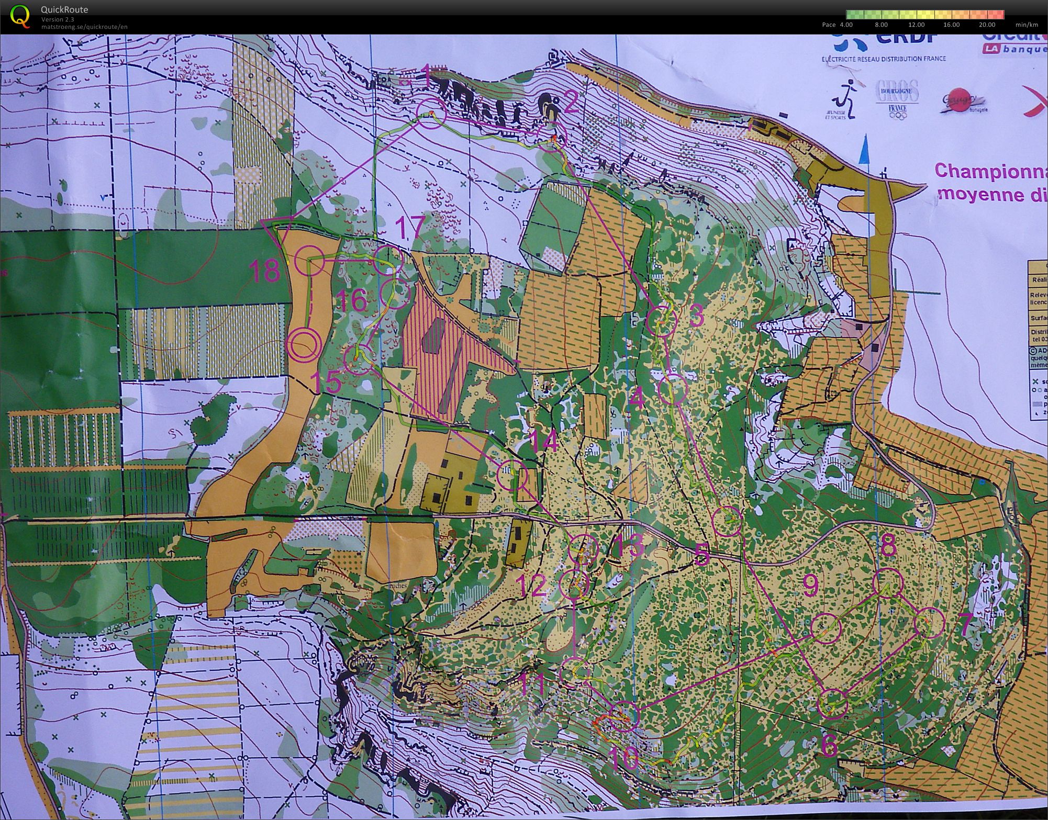Click control circle 18
The width and height of the screenshot is (1048, 820).
pos(310,260)
